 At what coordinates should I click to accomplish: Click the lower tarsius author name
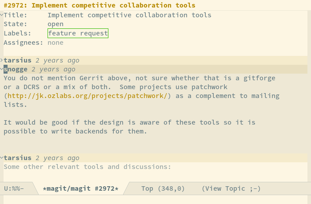click(17, 158)
